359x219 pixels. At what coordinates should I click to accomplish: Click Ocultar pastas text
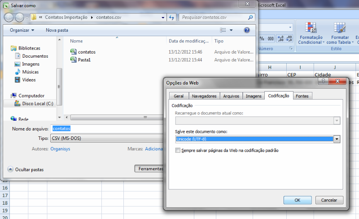click(29, 169)
